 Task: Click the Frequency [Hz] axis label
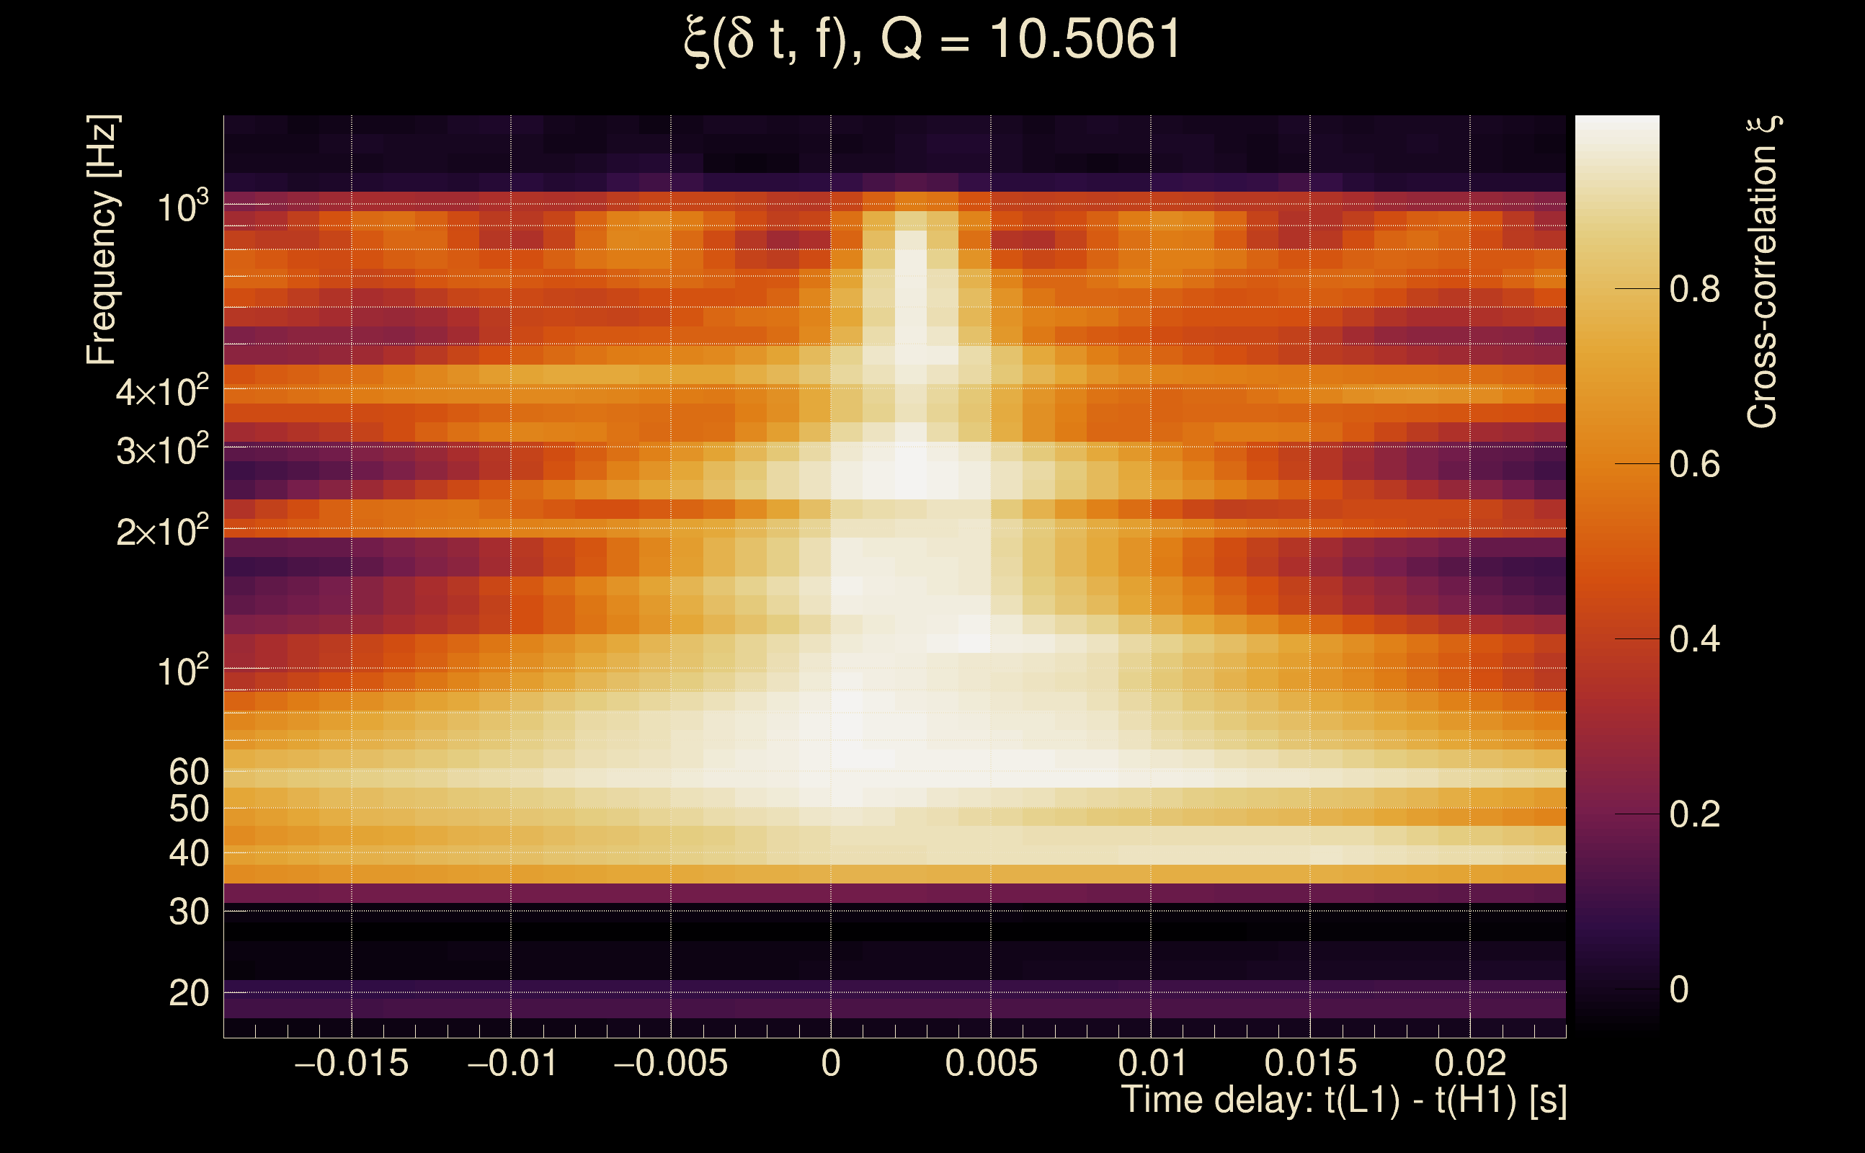coord(102,240)
